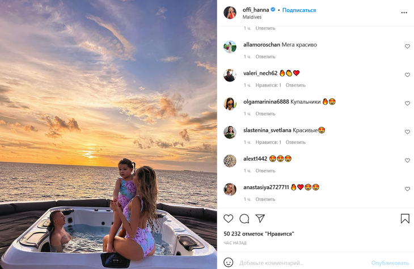The width and height of the screenshot is (414, 269).
Task: Like olgamarinina6888's comment
Action: coord(407,104)
